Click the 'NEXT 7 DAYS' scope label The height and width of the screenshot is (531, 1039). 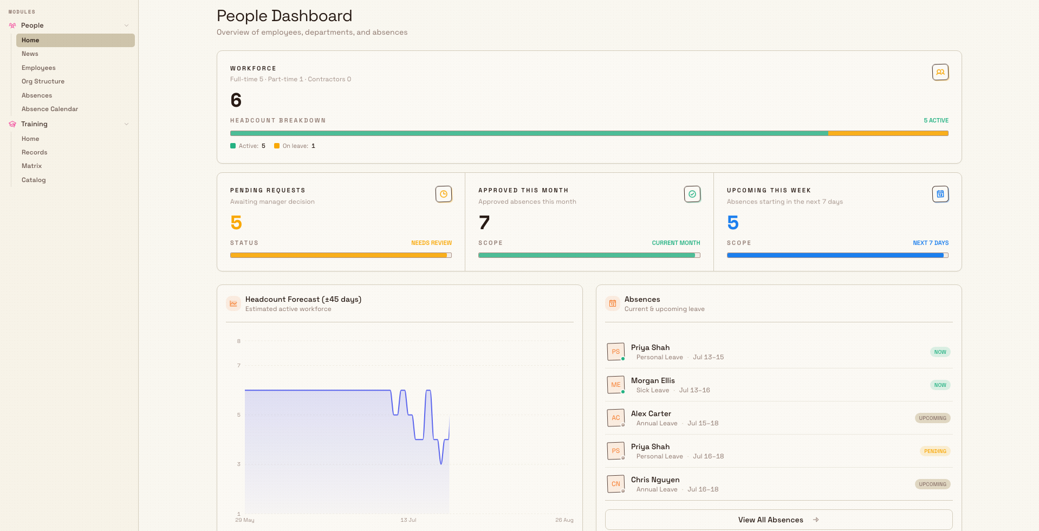click(x=931, y=243)
